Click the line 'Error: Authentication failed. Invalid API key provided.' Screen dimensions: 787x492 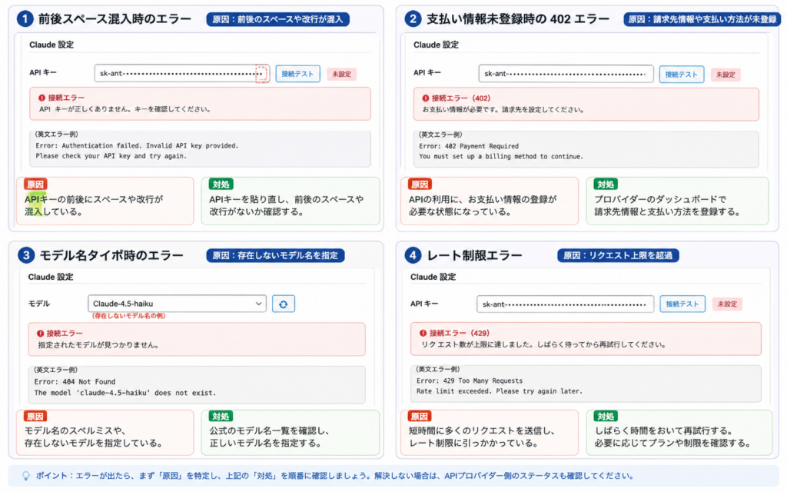(x=137, y=145)
